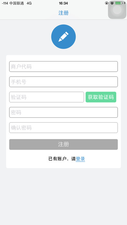Select the 确认密码 confirm password field
The height and width of the screenshot is (225, 127).
coord(63,128)
